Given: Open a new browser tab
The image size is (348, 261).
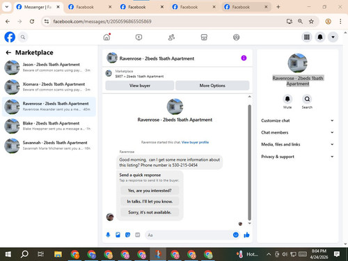Looking at the screenshot, I should [x=278, y=7].
